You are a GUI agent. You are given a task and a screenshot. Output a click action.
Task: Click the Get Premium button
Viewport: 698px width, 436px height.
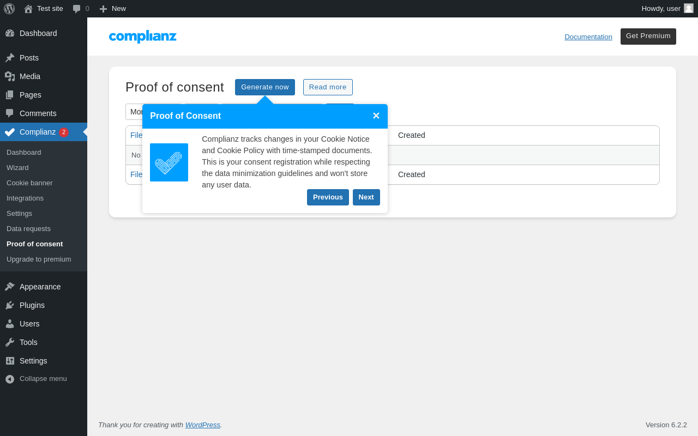(x=648, y=37)
